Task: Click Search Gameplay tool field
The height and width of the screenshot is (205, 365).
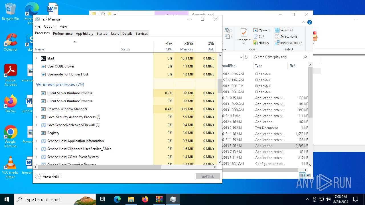Action: click(x=280, y=57)
